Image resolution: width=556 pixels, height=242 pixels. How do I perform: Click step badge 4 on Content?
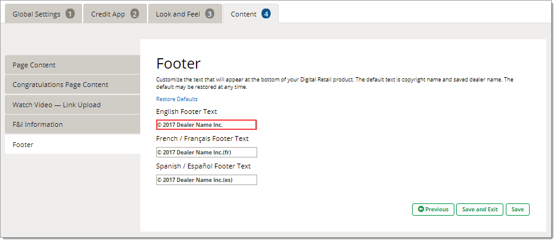266,14
